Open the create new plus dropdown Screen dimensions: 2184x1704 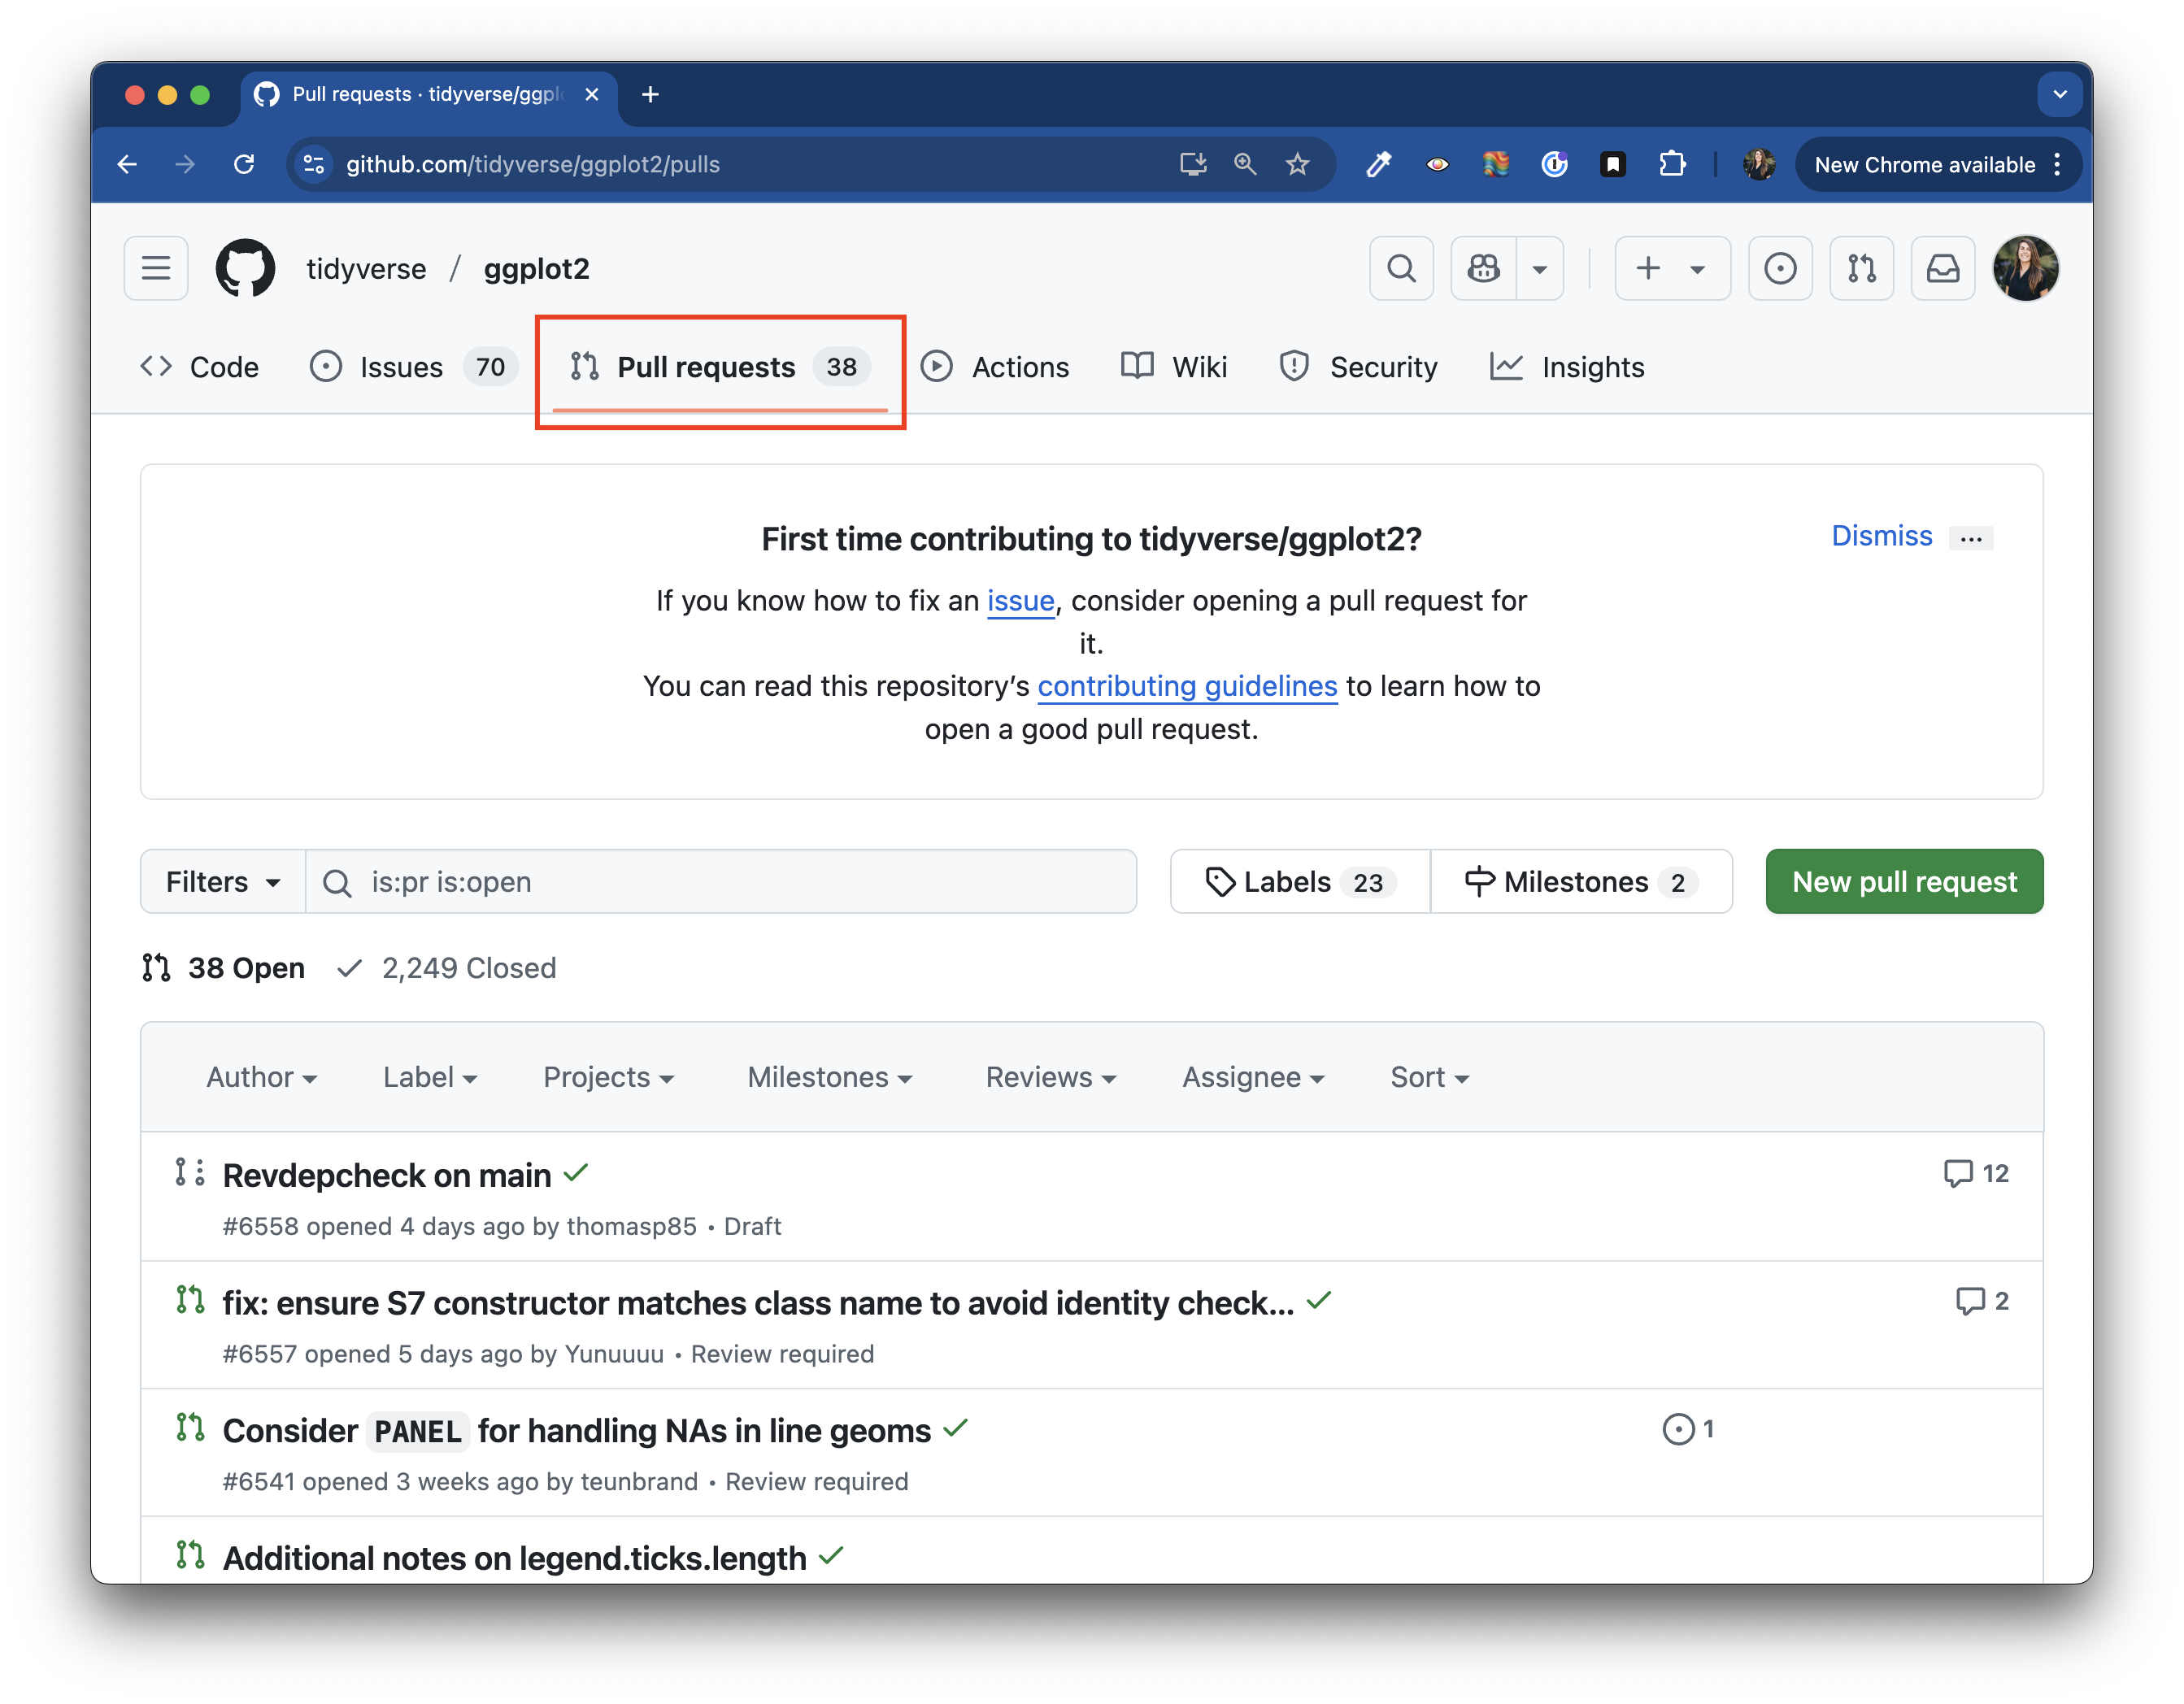(1671, 268)
